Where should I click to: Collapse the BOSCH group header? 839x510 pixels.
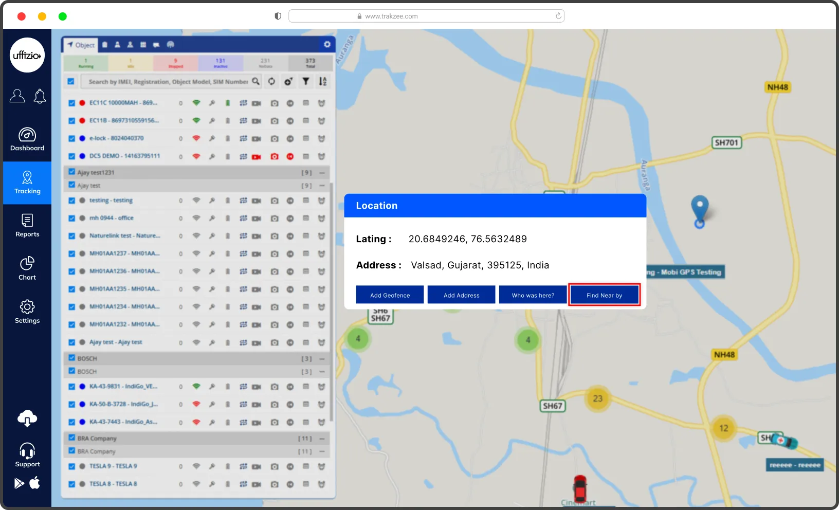(322, 359)
